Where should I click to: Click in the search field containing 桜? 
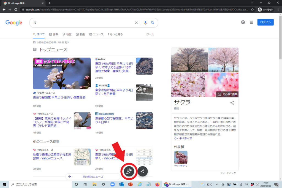(83, 23)
